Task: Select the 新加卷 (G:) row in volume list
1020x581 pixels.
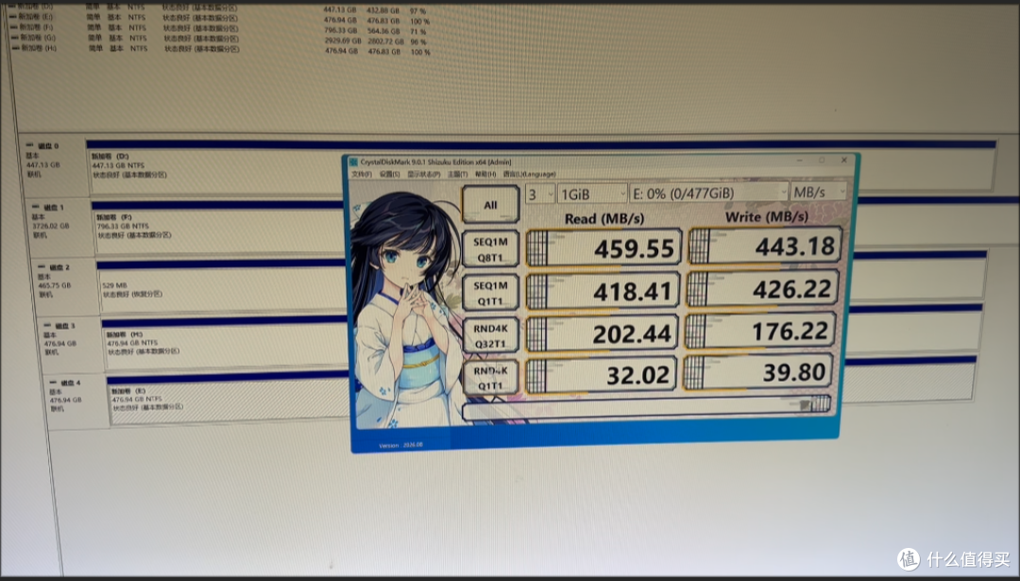Action: click(223, 39)
